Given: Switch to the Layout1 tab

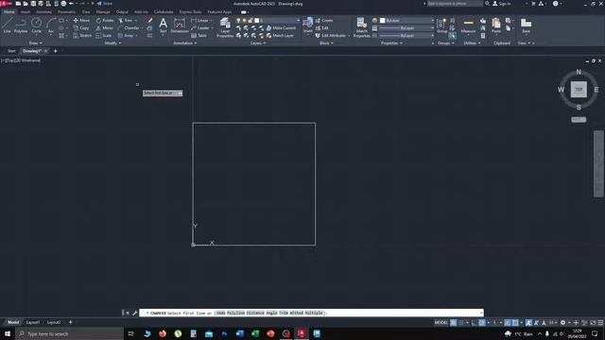Looking at the screenshot, I should pos(33,322).
